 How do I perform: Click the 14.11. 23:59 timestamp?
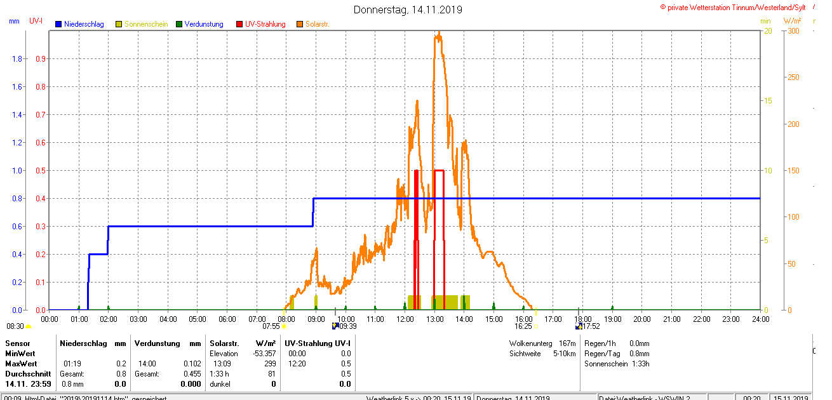[28, 384]
